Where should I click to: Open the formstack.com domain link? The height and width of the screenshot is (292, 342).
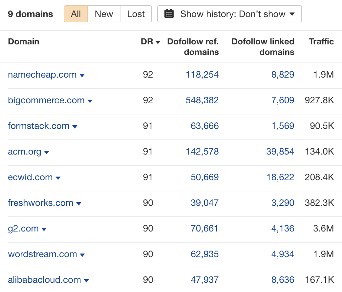tap(38, 126)
